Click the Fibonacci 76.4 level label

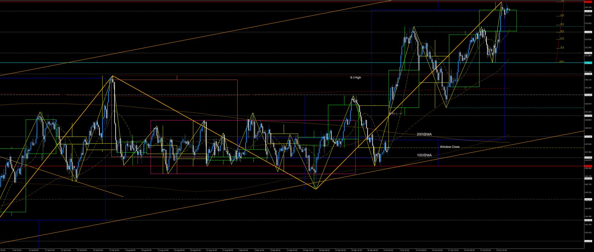pos(562,47)
